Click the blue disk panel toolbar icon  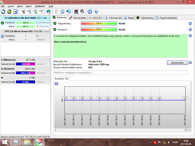tap(15, 12)
